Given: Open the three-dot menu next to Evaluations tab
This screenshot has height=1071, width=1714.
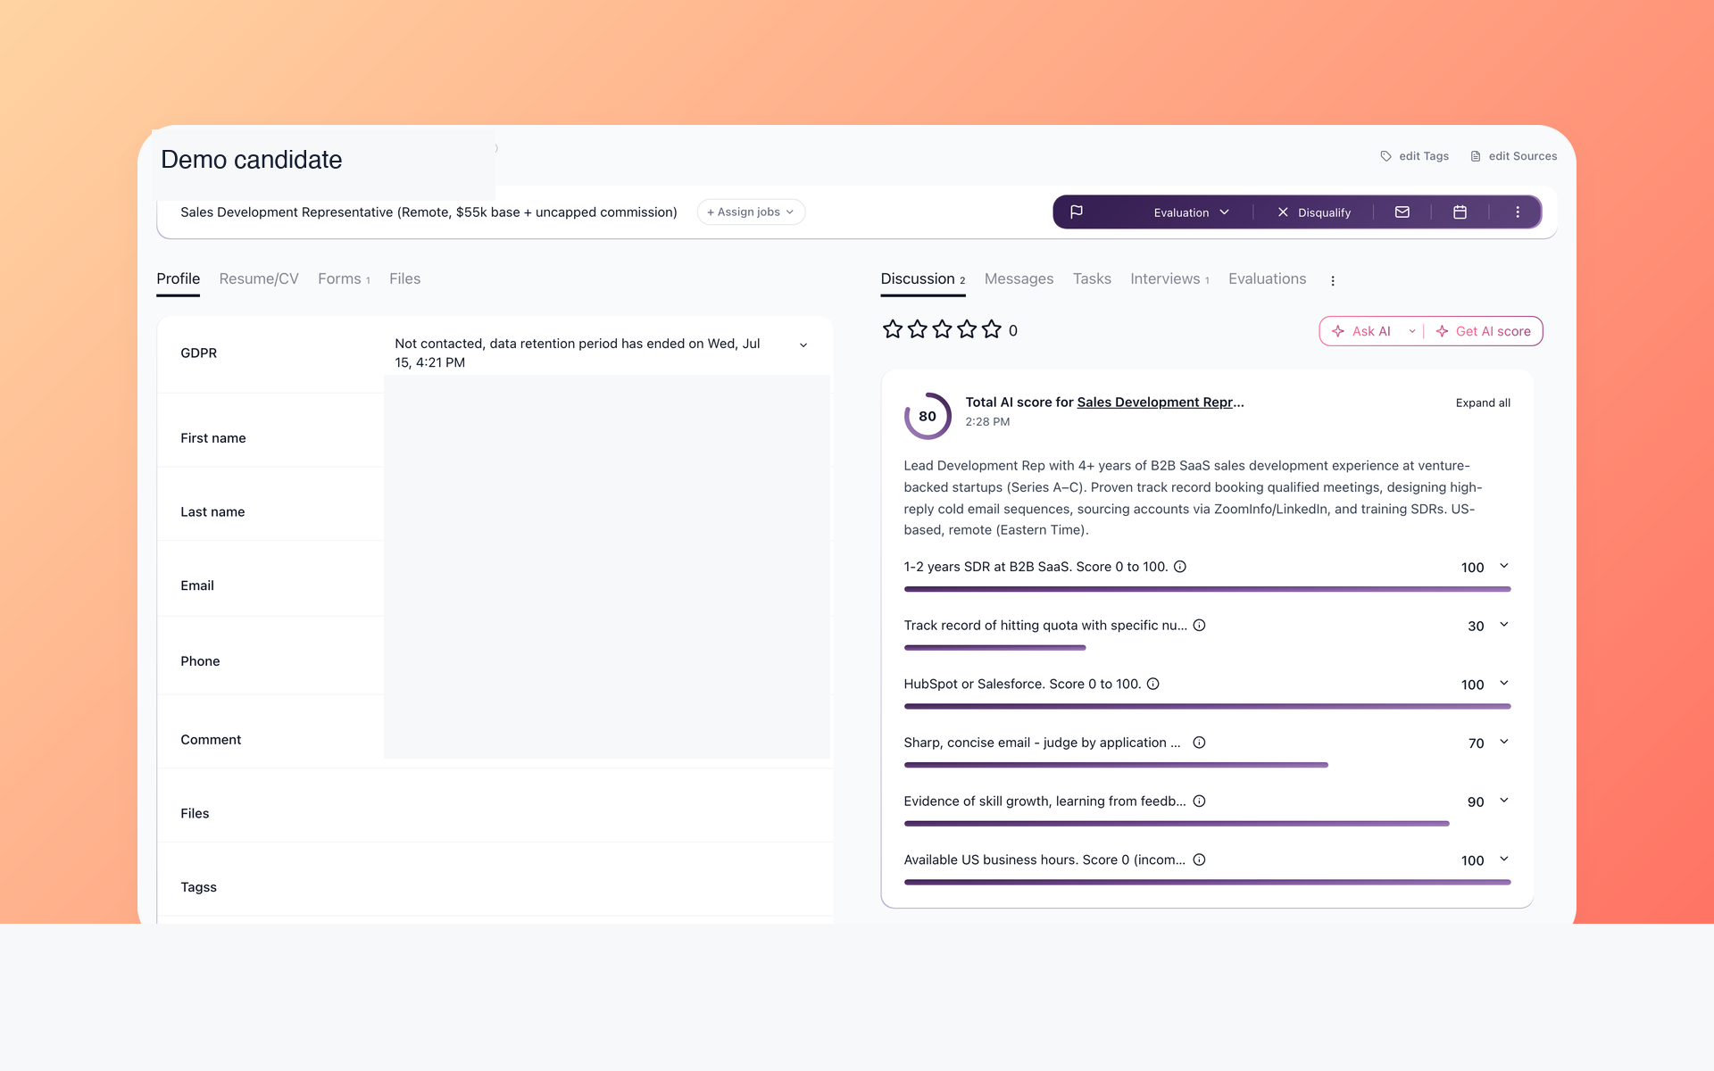Looking at the screenshot, I should coord(1333,280).
